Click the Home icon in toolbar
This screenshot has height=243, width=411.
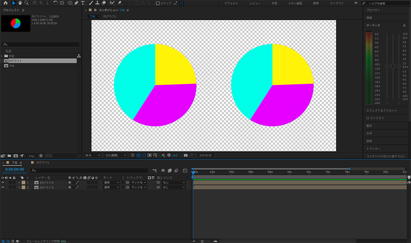tap(5, 3)
